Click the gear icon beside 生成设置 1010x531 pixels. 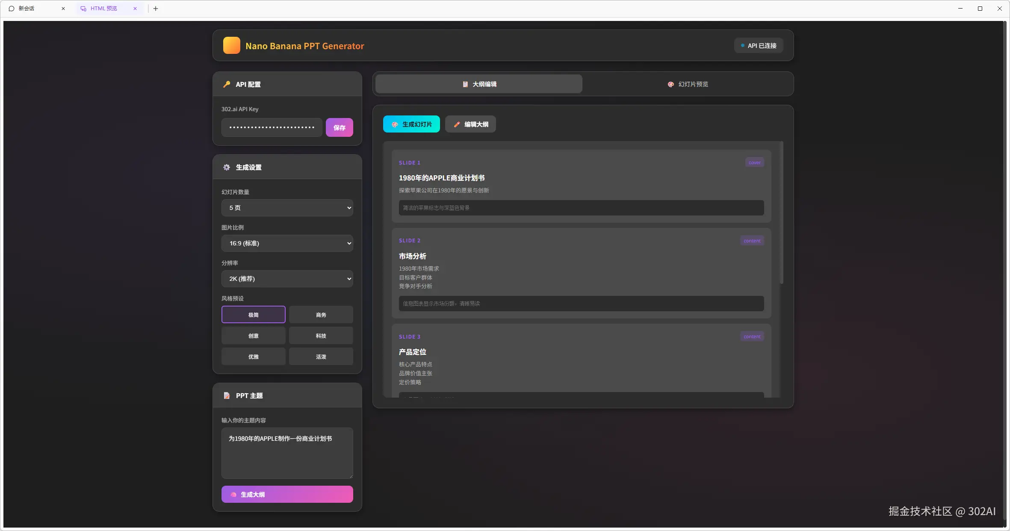pyautogui.click(x=227, y=167)
